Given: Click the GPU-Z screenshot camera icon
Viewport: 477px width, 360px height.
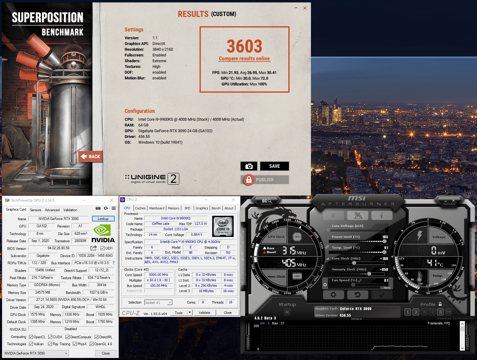Looking at the screenshot, I should [98, 208].
